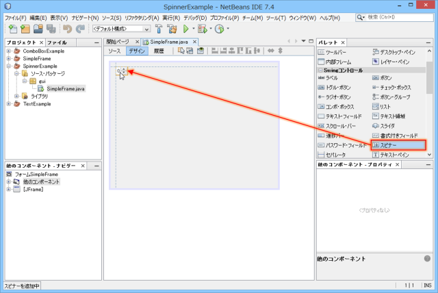Click the Build Project hammer icon
The height and width of the screenshot is (293, 438).
click(159, 29)
